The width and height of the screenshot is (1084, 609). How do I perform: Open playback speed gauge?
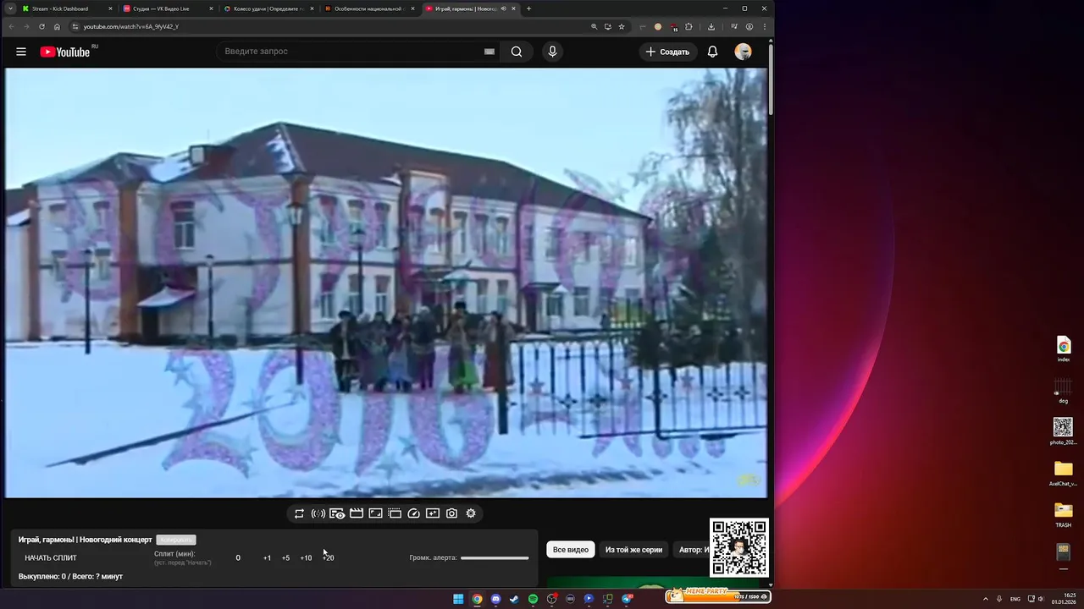414,513
